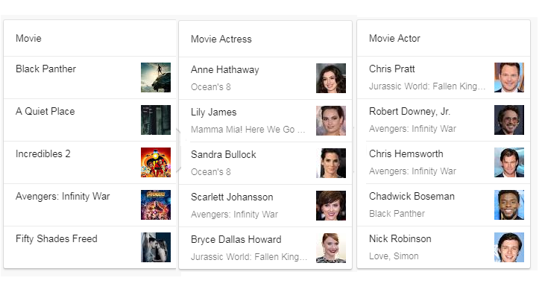Select the Chadwick Boseman name
The width and height of the screenshot is (545, 298).
pos(412,196)
